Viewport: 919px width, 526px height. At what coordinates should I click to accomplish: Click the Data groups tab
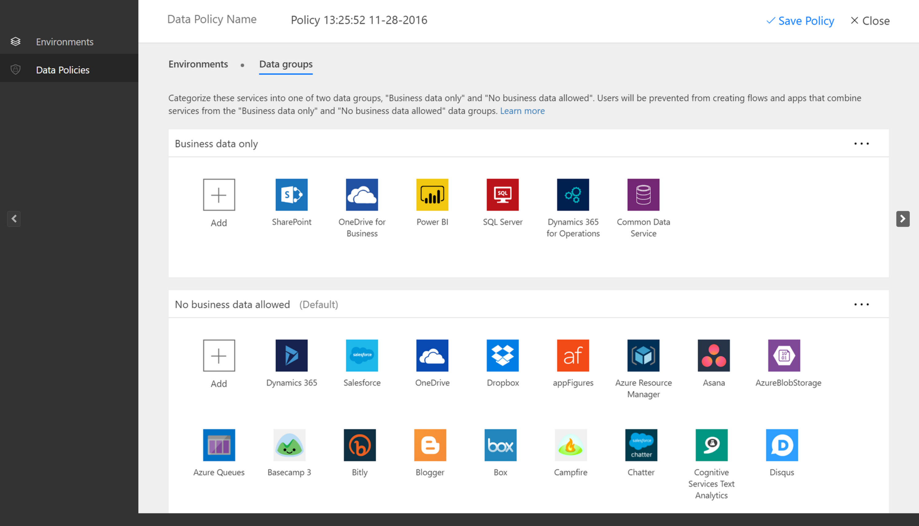[x=285, y=63]
